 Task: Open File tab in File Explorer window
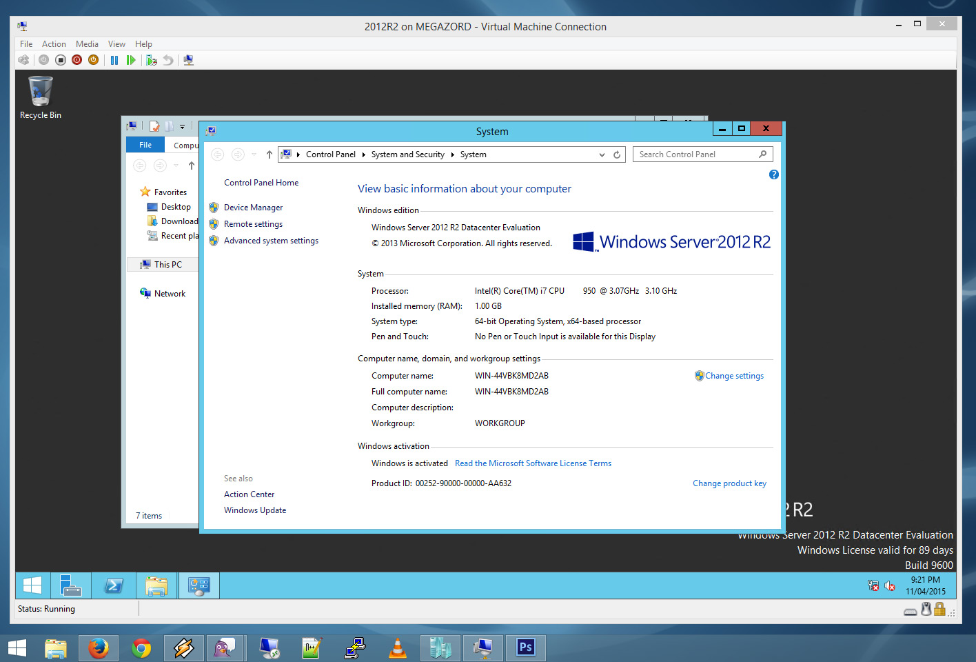[145, 145]
